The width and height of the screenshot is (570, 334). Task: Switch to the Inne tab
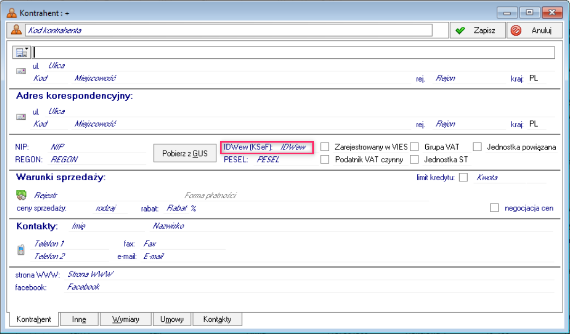79,319
